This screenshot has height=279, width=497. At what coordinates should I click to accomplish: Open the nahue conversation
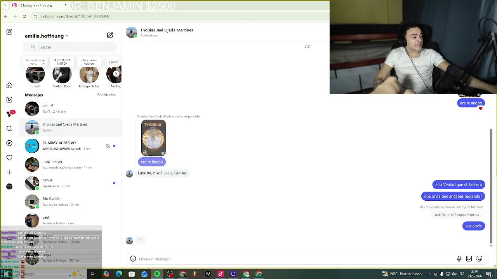[70, 183]
